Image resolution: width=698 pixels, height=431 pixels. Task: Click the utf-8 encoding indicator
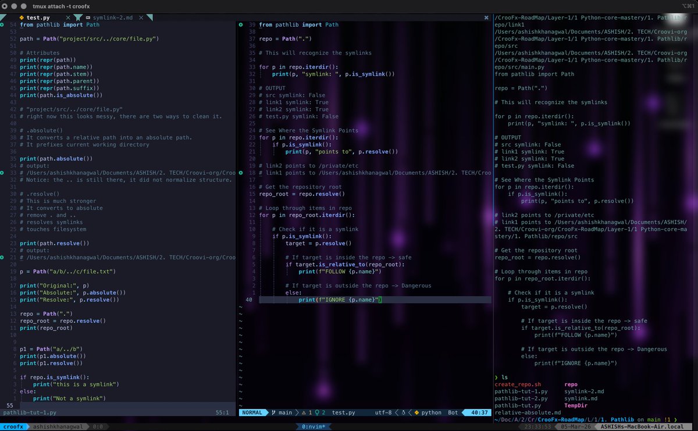(383, 412)
